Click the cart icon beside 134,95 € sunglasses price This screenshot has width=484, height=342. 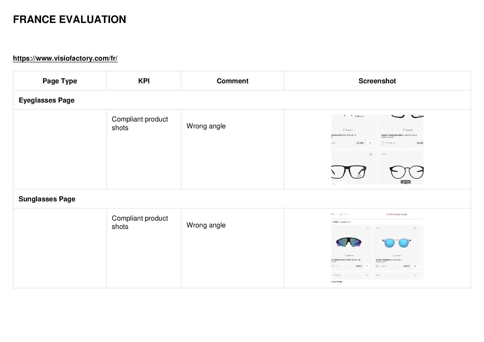367,266
